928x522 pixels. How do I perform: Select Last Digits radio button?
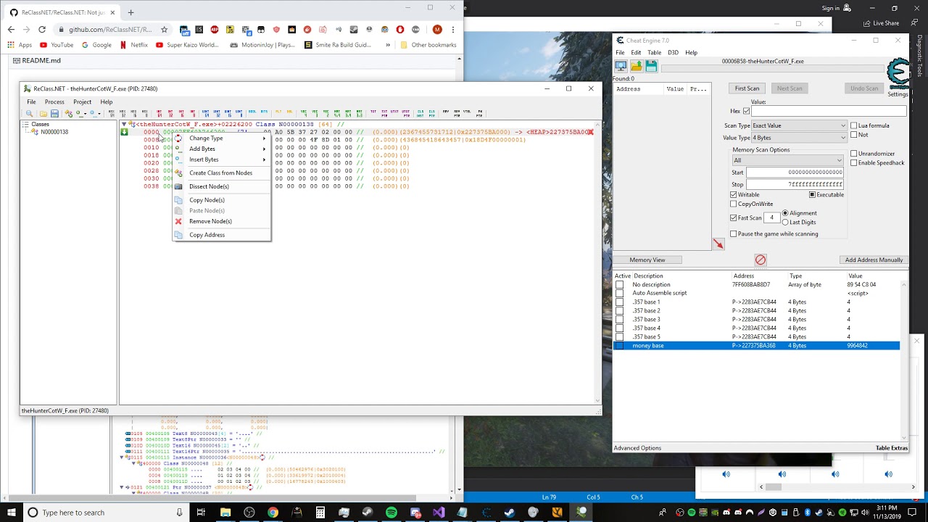pyautogui.click(x=785, y=222)
